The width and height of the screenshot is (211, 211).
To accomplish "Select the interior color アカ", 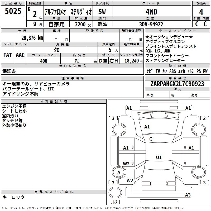I will (77, 61).
